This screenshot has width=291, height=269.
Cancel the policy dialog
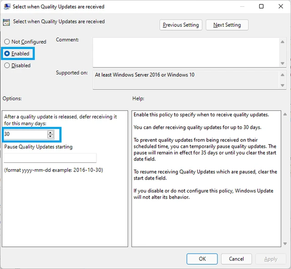[236, 259]
